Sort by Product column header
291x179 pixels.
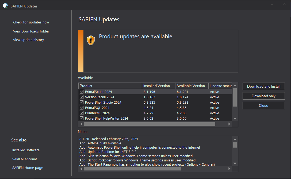(x=110, y=86)
